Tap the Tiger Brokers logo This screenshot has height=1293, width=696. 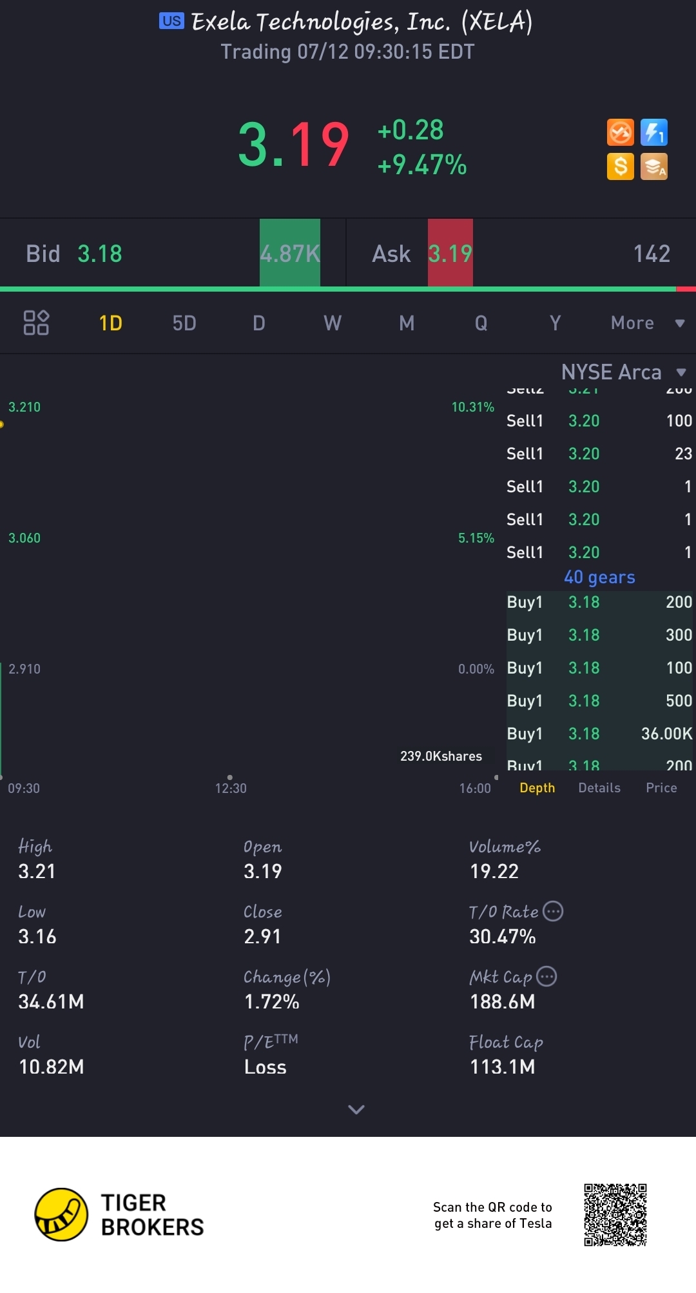pos(119,1214)
